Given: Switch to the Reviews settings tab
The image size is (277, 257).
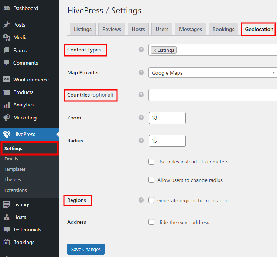Looking at the screenshot, I should pos(112,29).
